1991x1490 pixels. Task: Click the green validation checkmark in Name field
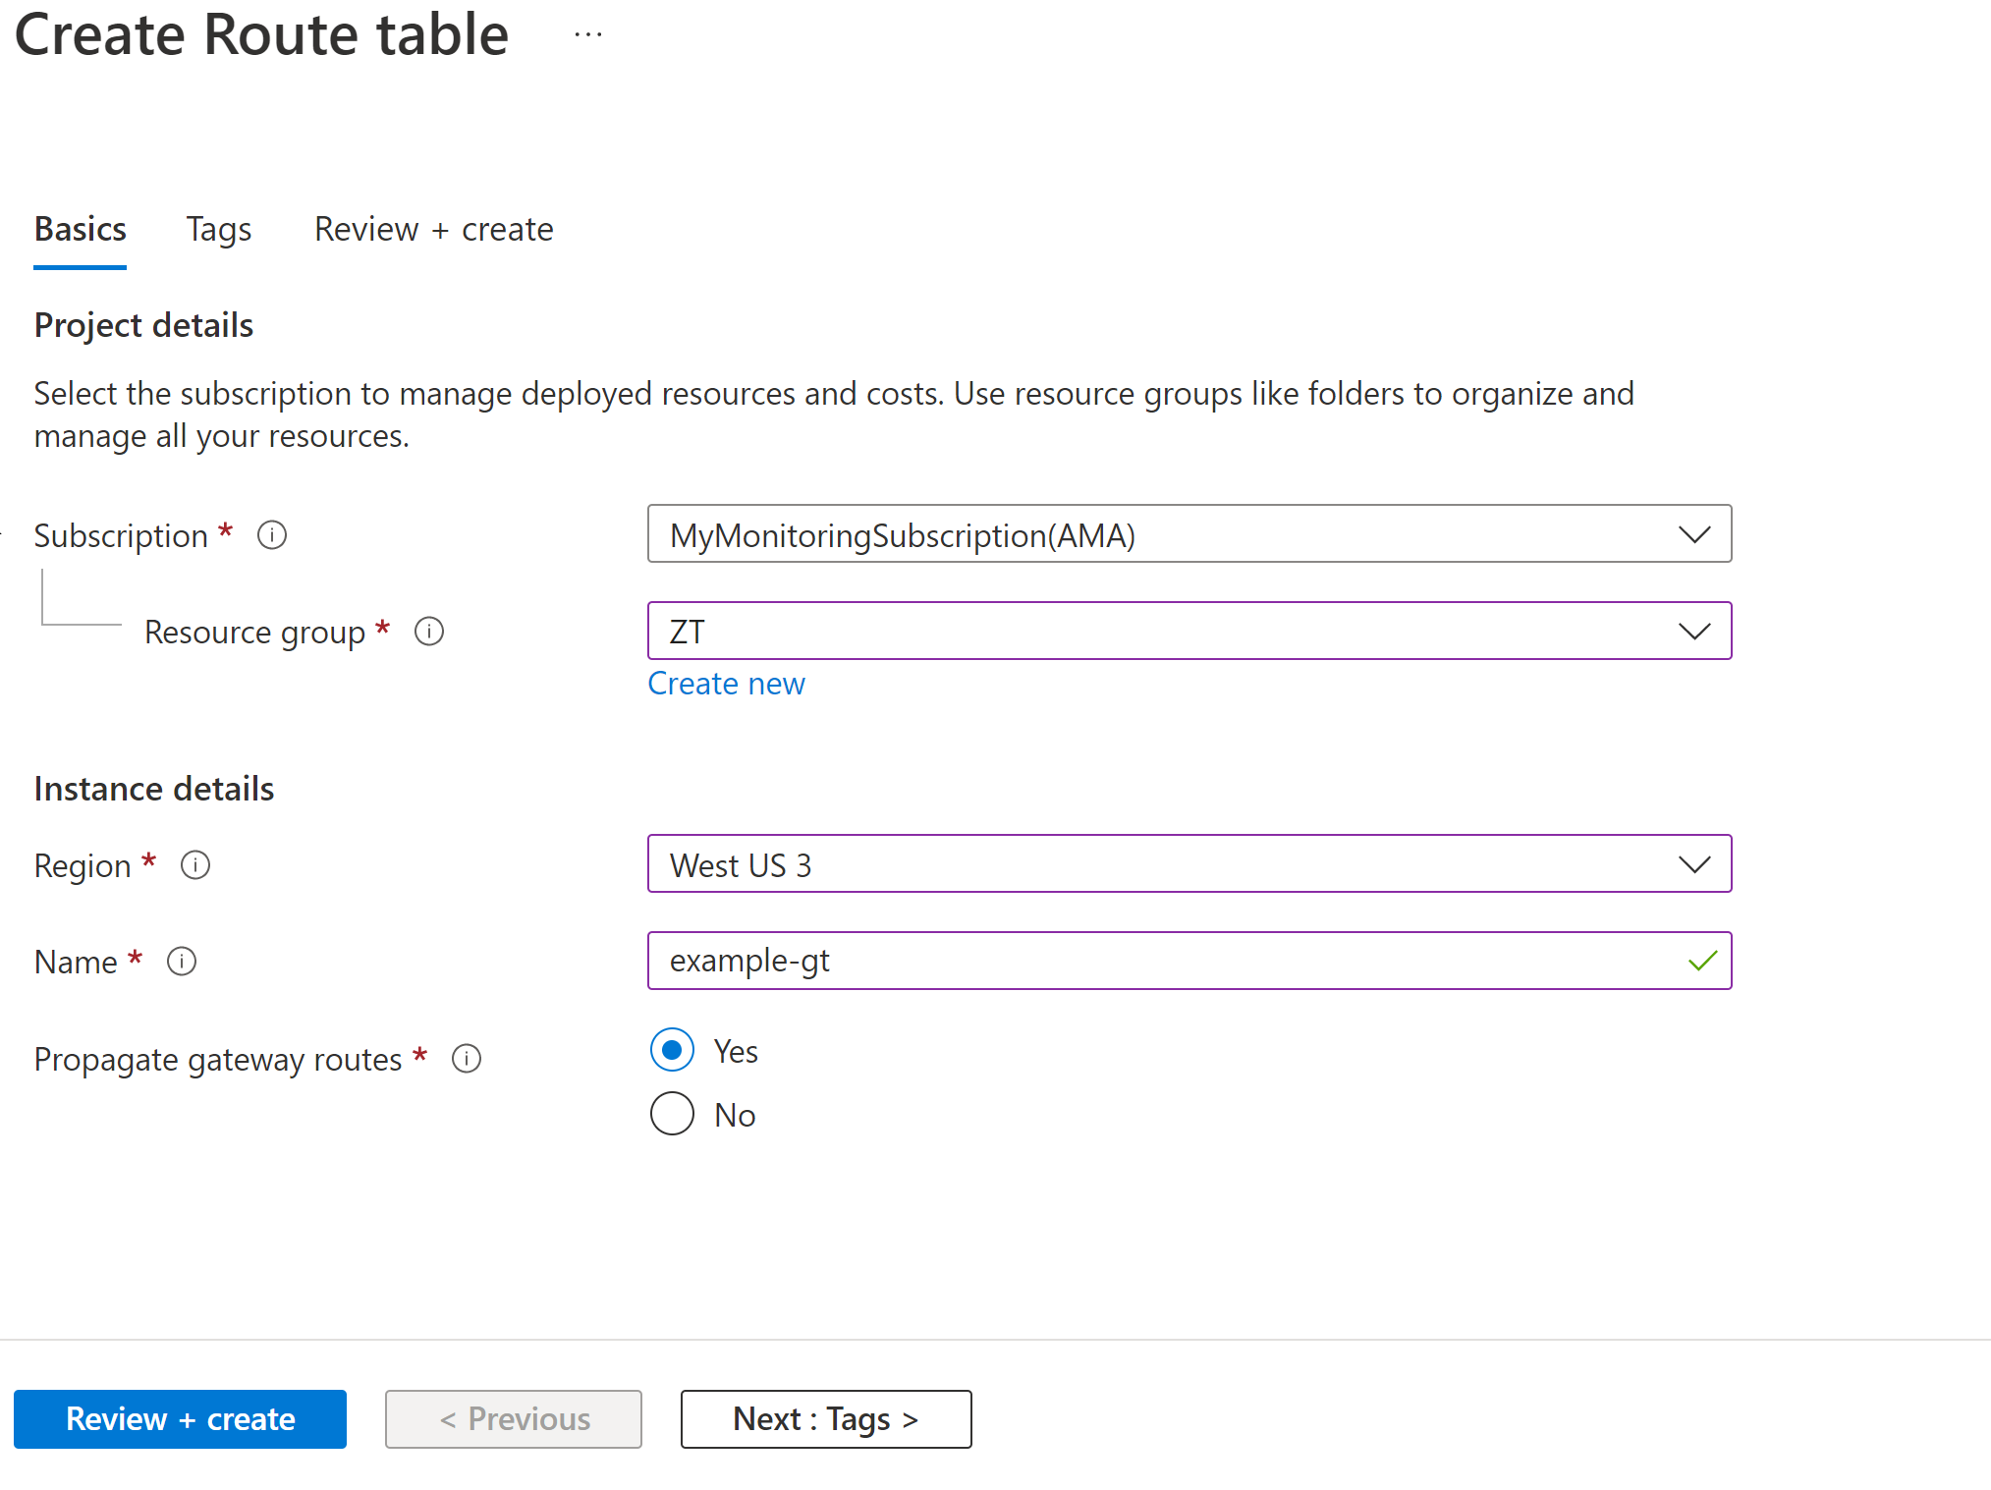[1702, 961]
